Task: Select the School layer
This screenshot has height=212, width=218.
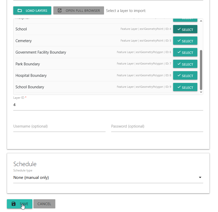Action: point(185,29)
